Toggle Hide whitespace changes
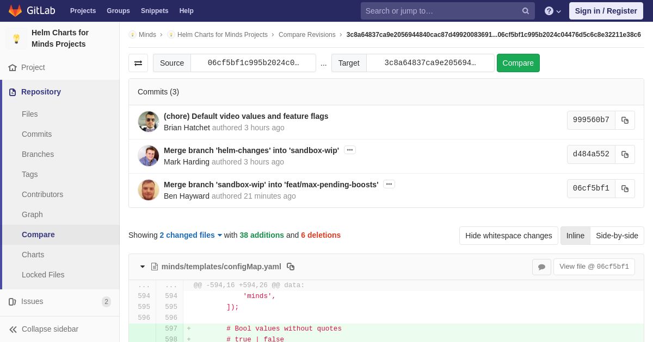Viewport: 653px width, 342px height. click(509, 236)
